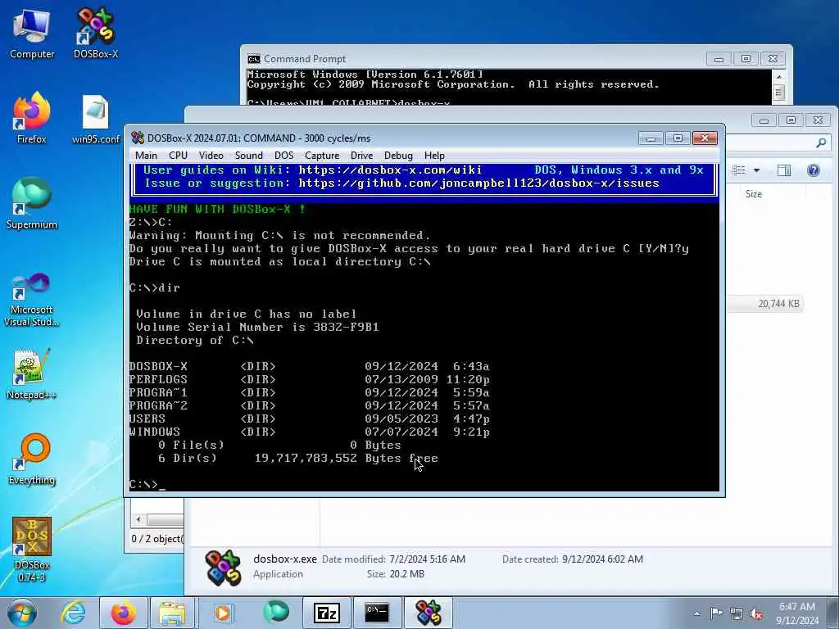
Task: Open the Debug menu in DOSBox-X
Action: click(x=399, y=156)
